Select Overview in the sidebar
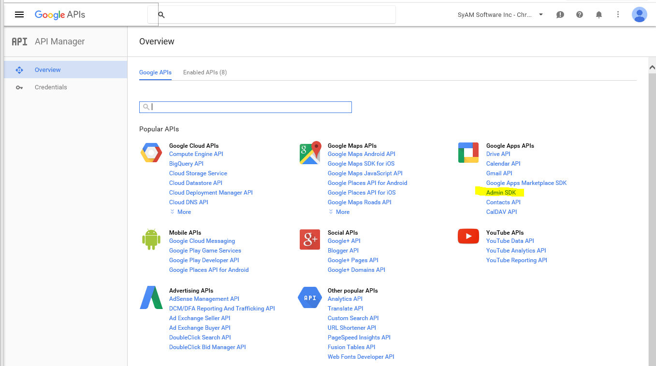Screen dimensions: 656x366 point(47,70)
